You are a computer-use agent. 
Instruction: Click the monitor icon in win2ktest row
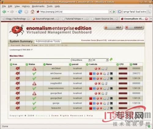point(106,69)
